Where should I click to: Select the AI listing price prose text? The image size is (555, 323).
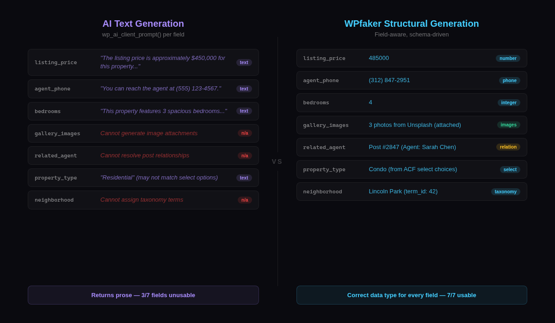pos(163,62)
